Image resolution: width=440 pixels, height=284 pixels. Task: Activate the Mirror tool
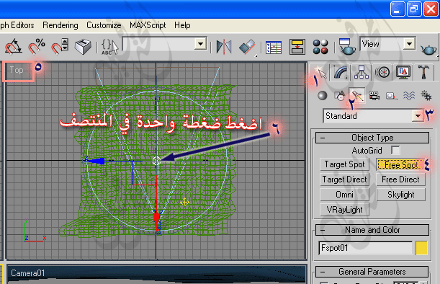click(224, 47)
